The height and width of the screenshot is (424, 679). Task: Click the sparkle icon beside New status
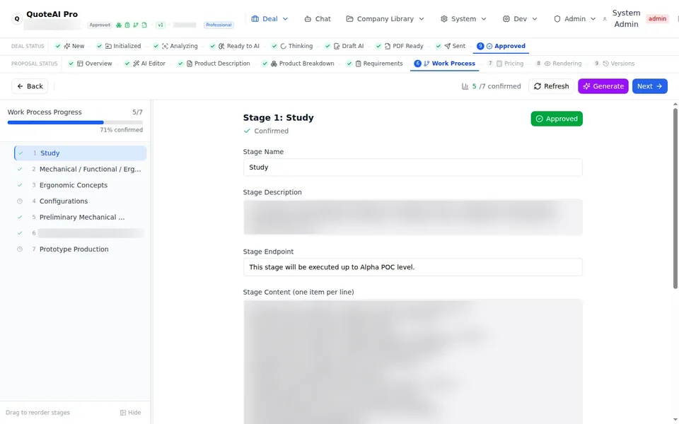pyautogui.click(x=66, y=46)
